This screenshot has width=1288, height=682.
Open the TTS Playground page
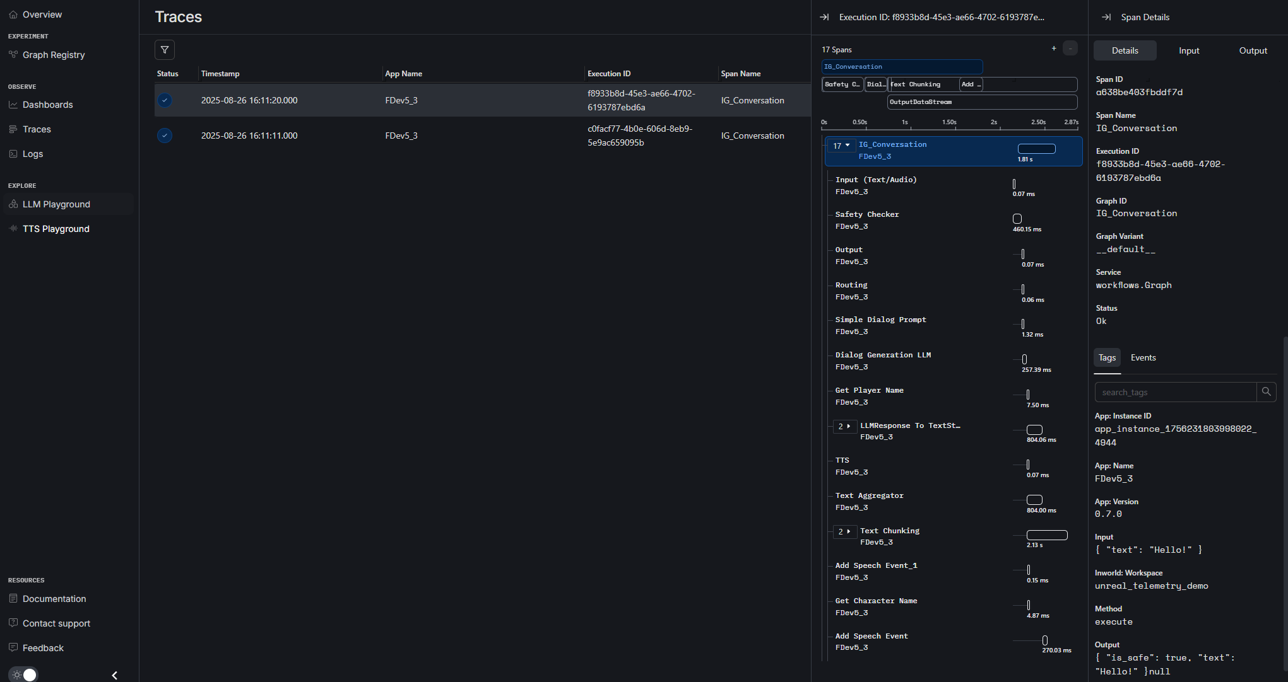click(56, 229)
